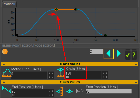Confirm edits with the green checkmark button
Image resolution: width=140 pixels, height=98 pixels.
(x=128, y=55)
